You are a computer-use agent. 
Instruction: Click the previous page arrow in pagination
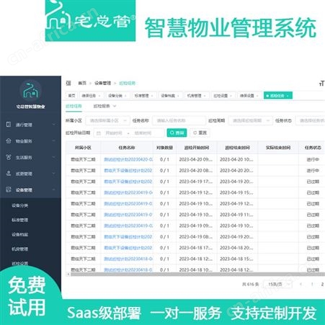pos(300,284)
